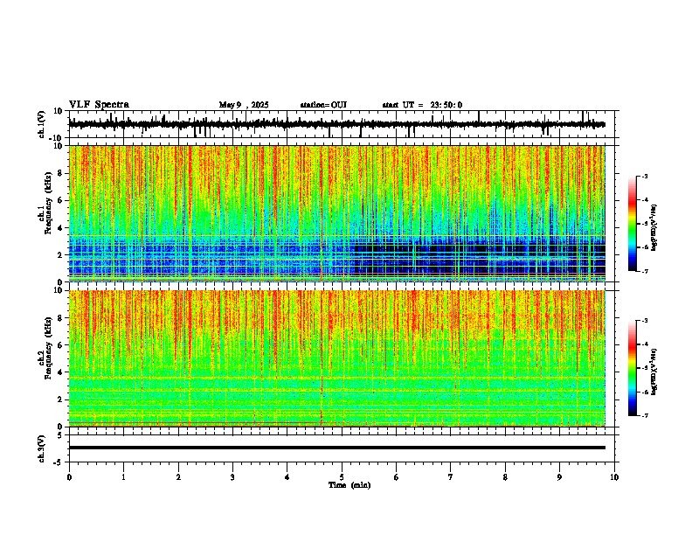Click the "7" tick label on Time axis
The image size is (692, 535).
451,477
